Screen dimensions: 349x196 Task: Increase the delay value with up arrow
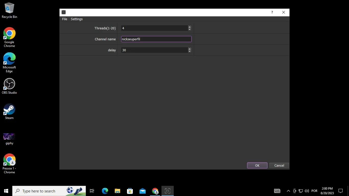click(x=190, y=49)
